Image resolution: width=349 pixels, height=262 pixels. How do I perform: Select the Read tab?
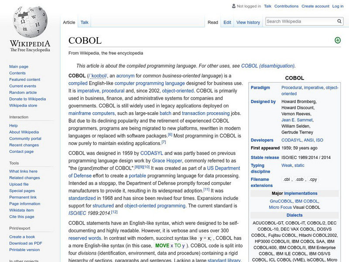coord(212,22)
